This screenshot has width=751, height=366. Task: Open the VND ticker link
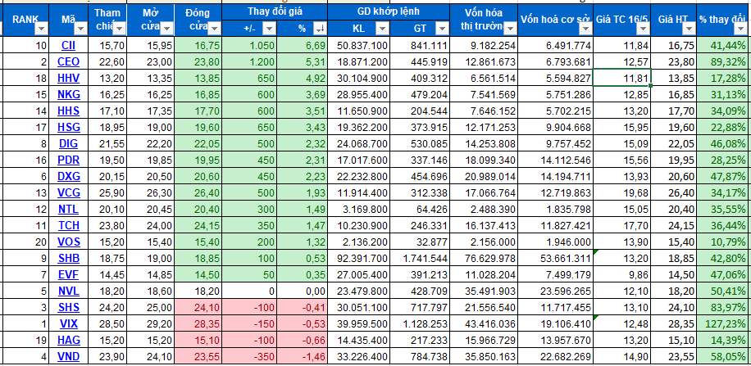coord(69,356)
